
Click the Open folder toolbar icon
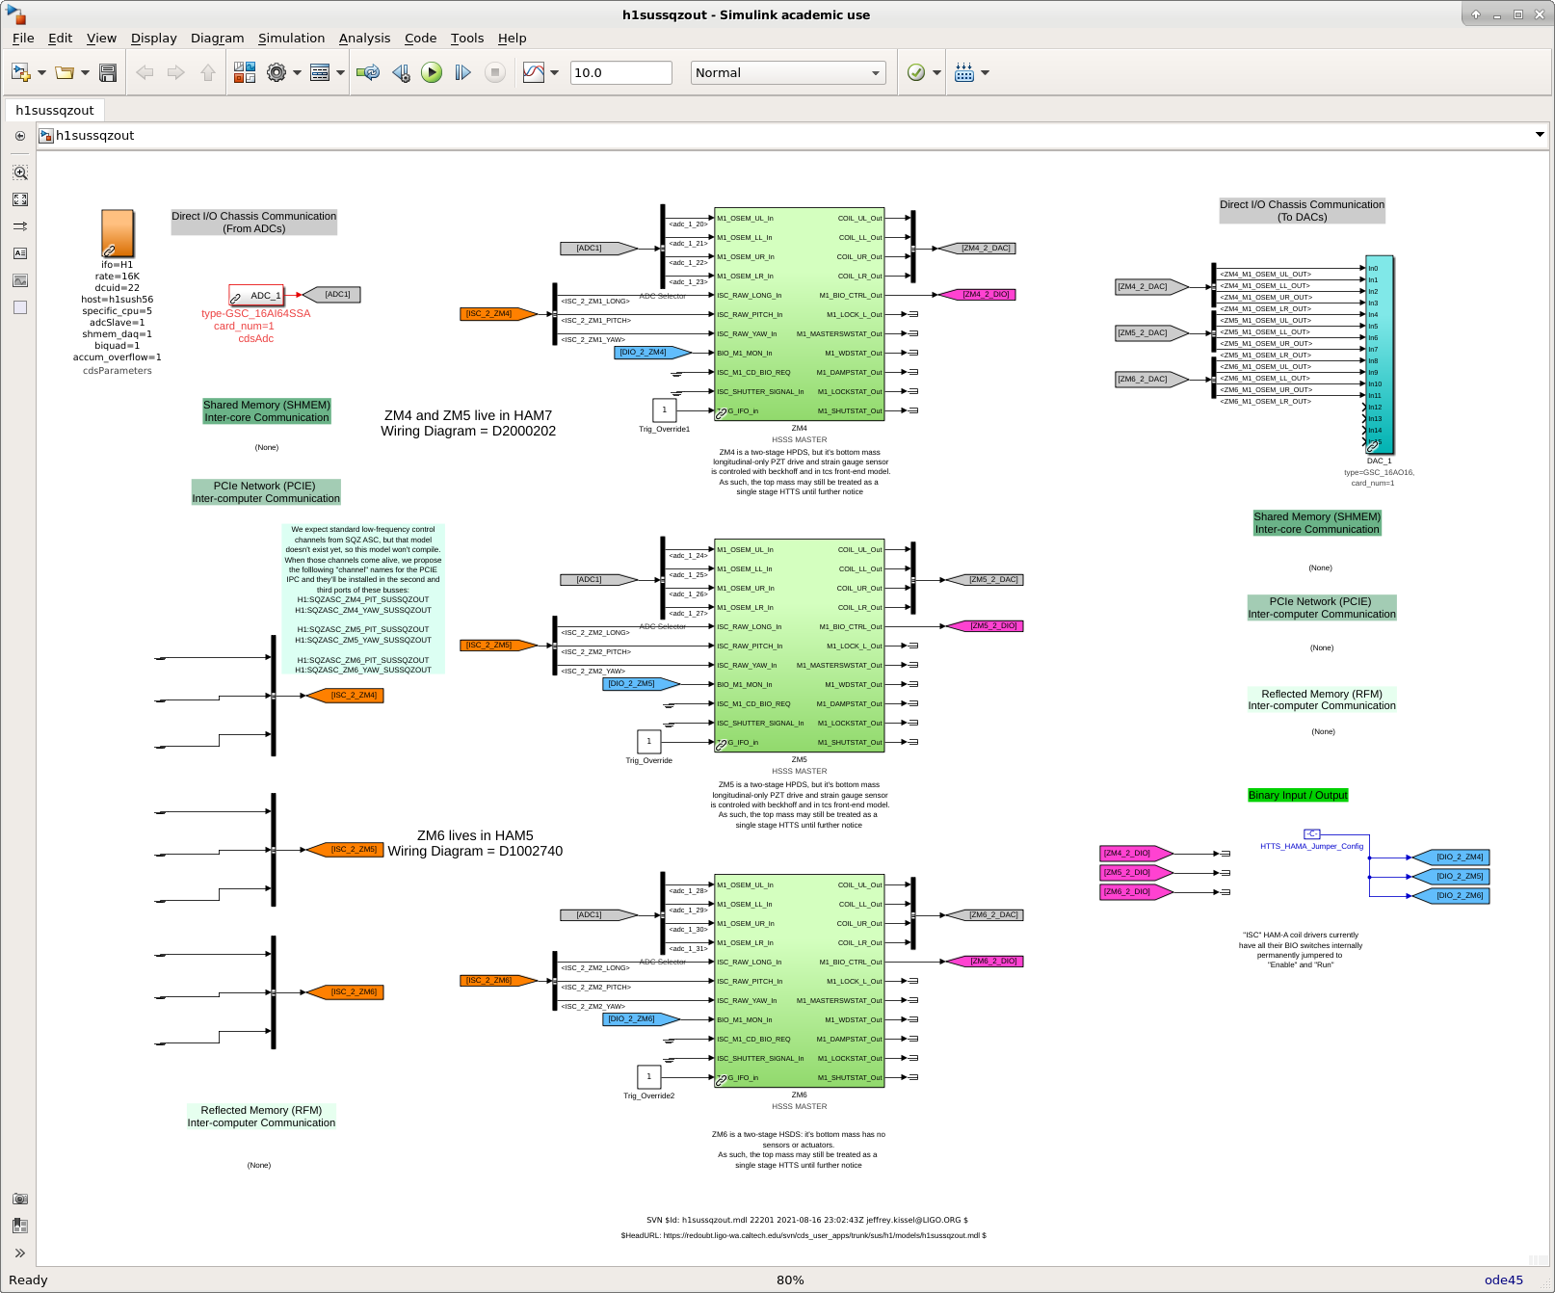click(x=65, y=72)
